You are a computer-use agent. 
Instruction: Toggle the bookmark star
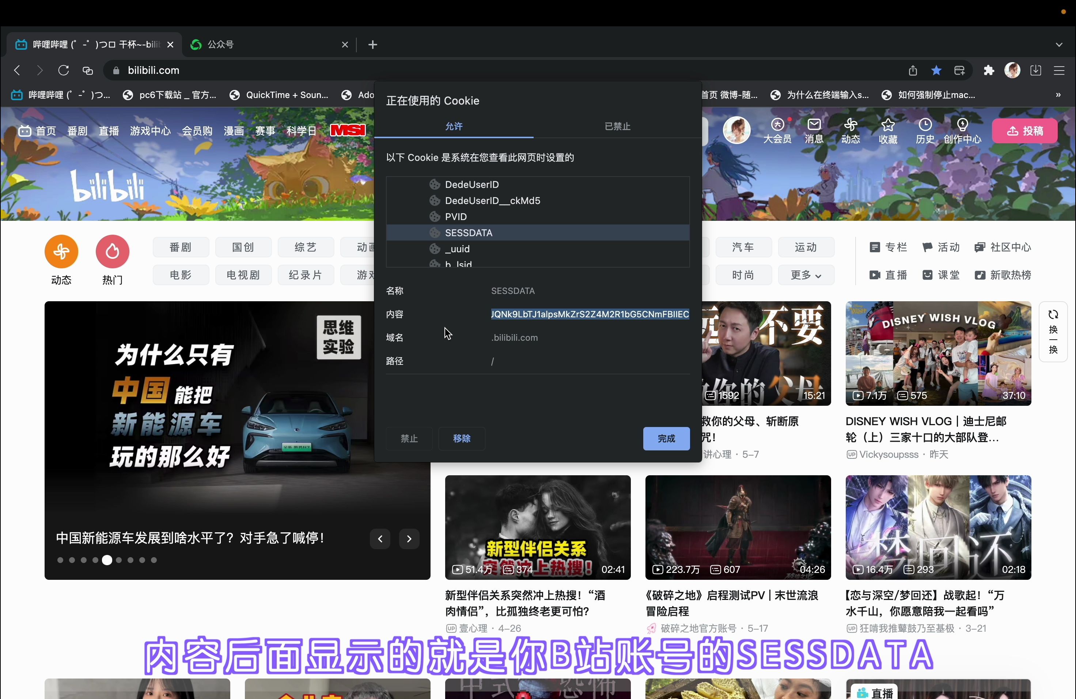point(936,71)
